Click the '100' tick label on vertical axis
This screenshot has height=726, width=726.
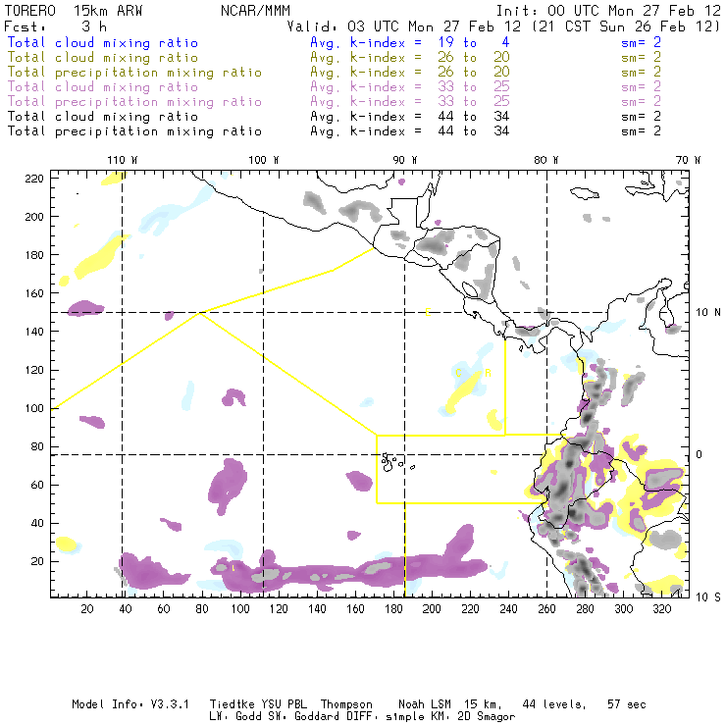34,408
